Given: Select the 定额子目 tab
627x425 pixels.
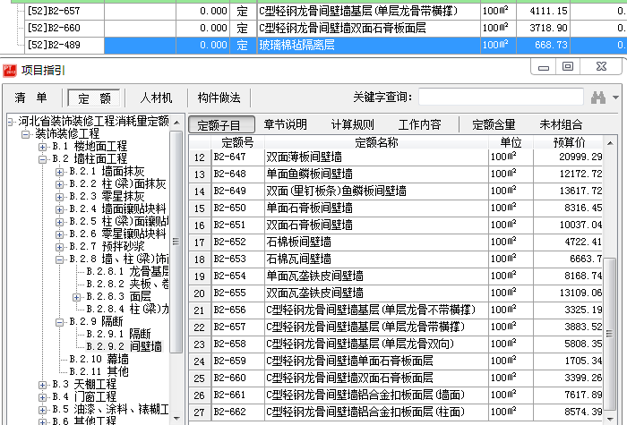Looking at the screenshot, I should click(x=221, y=124).
